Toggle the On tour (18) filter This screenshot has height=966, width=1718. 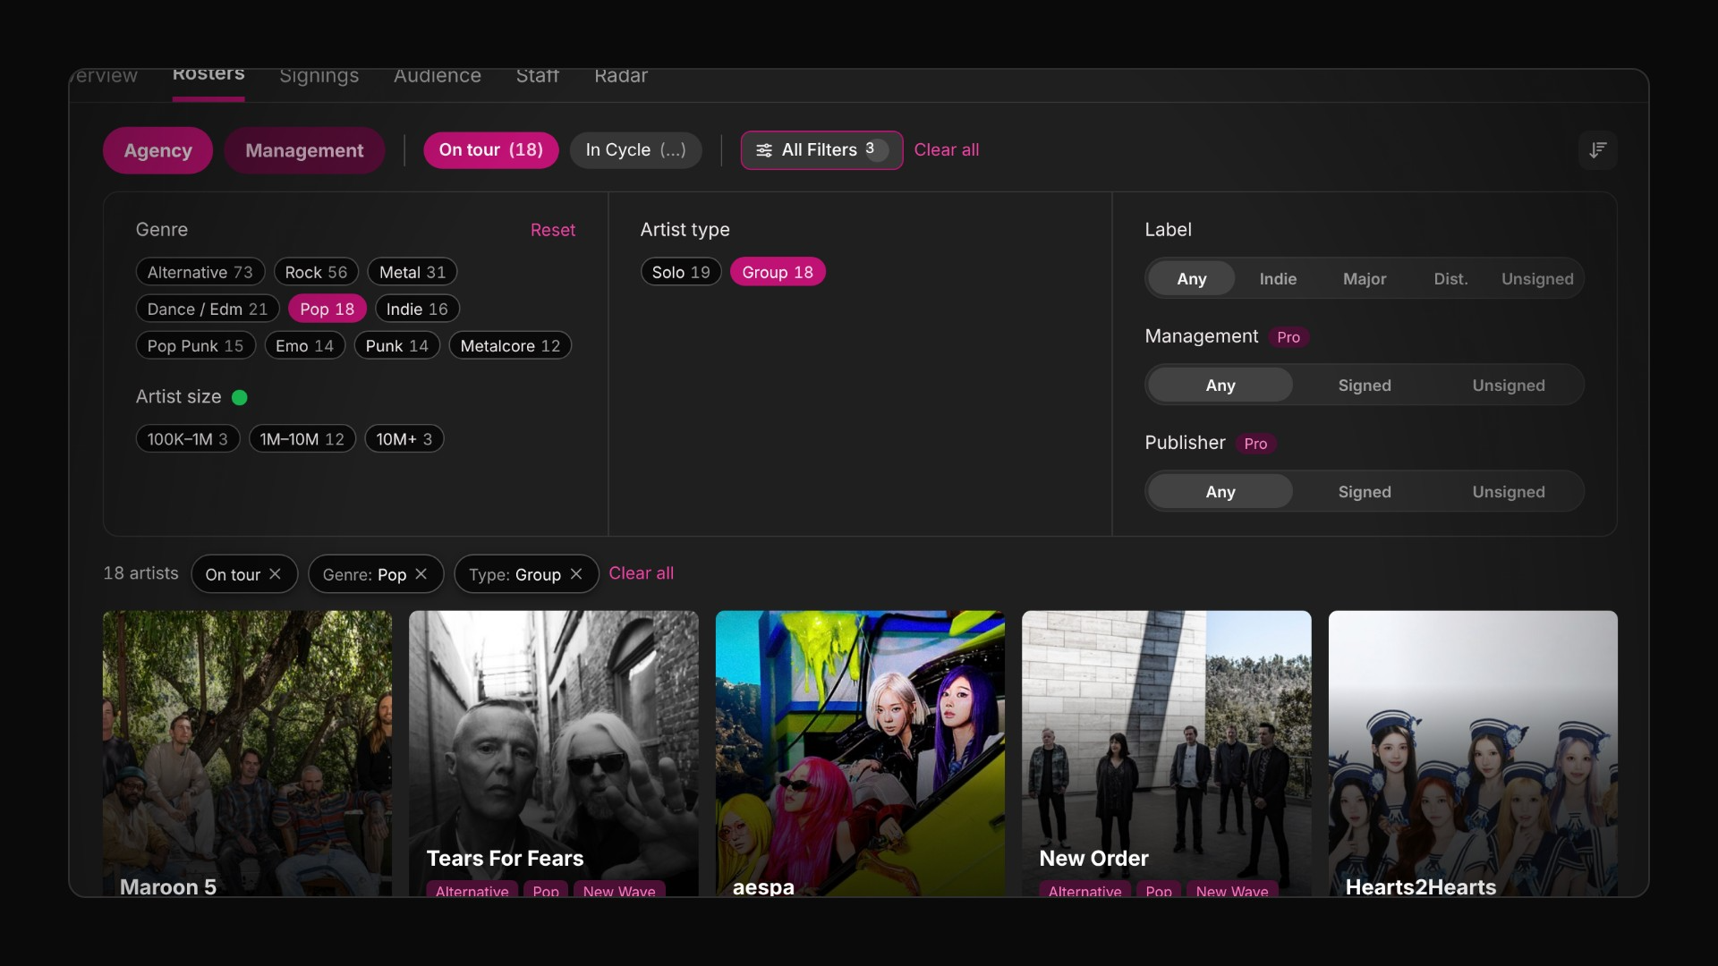(491, 150)
